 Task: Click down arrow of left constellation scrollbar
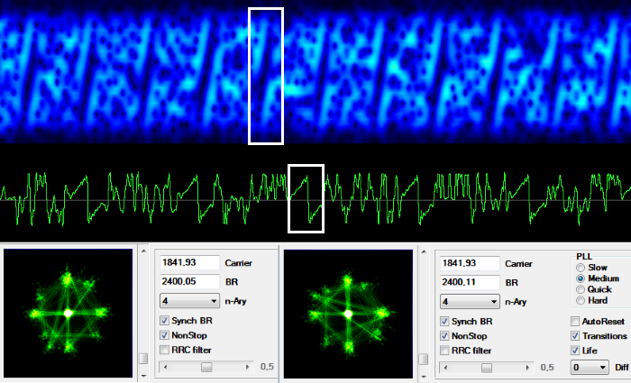(x=143, y=376)
